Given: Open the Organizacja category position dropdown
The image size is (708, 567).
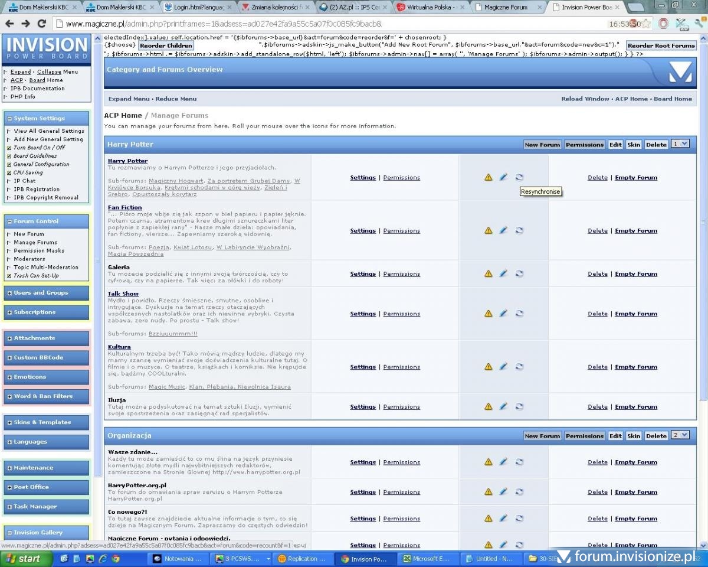Looking at the screenshot, I should coord(680,435).
